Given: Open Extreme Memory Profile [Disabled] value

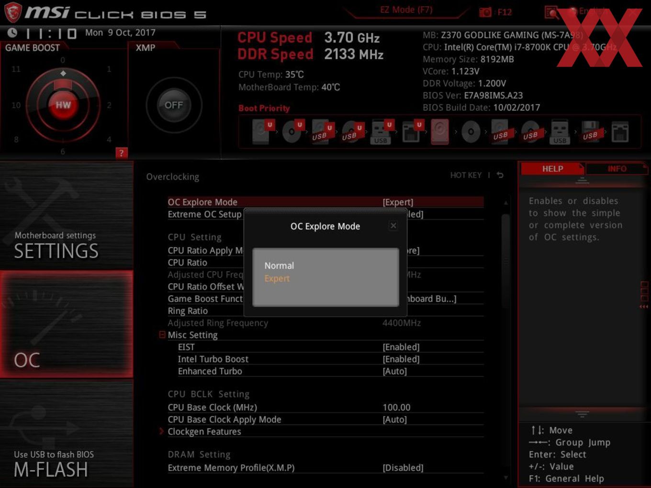Looking at the screenshot, I should pyautogui.click(x=403, y=468).
